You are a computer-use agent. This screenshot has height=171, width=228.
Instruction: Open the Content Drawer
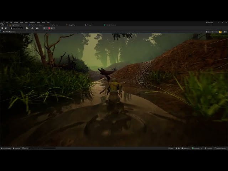(6, 148)
